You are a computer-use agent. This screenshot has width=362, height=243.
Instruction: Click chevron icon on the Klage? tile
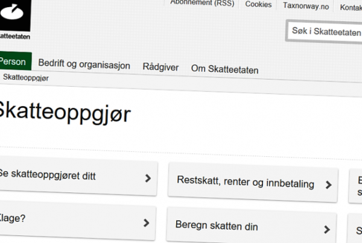coord(146,222)
